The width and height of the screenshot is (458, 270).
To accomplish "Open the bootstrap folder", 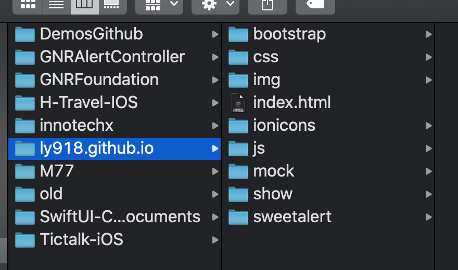I will pyautogui.click(x=289, y=34).
